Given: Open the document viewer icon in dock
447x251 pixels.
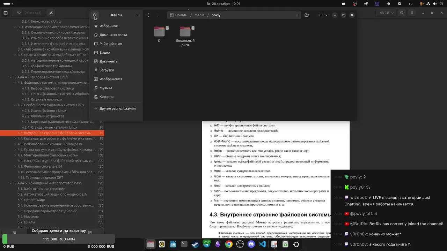Looking at the screenshot, I should [274, 244].
